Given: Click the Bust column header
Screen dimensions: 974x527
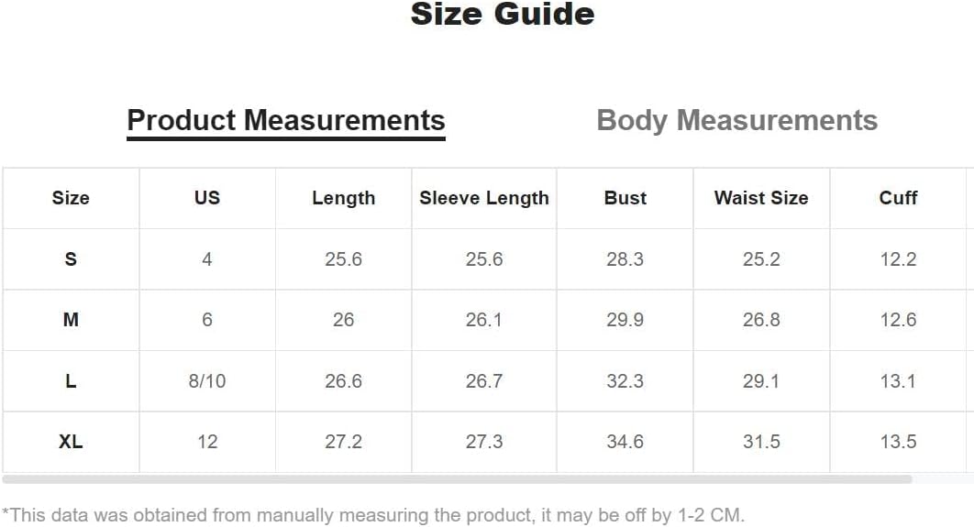Looking at the screenshot, I should point(625,198).
